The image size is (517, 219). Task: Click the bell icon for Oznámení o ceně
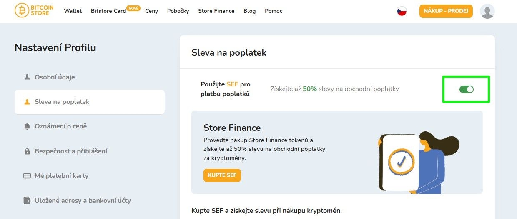[x=27, y=126]
